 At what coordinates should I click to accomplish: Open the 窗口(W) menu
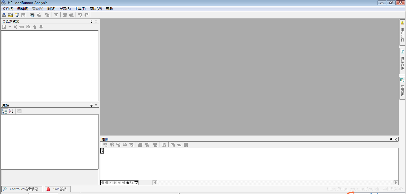click(x=96, y=9)
